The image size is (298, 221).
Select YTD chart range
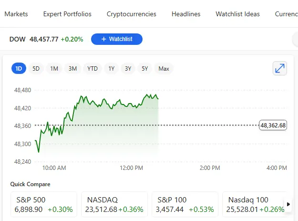pyautogui.click(x=92, y=69)
